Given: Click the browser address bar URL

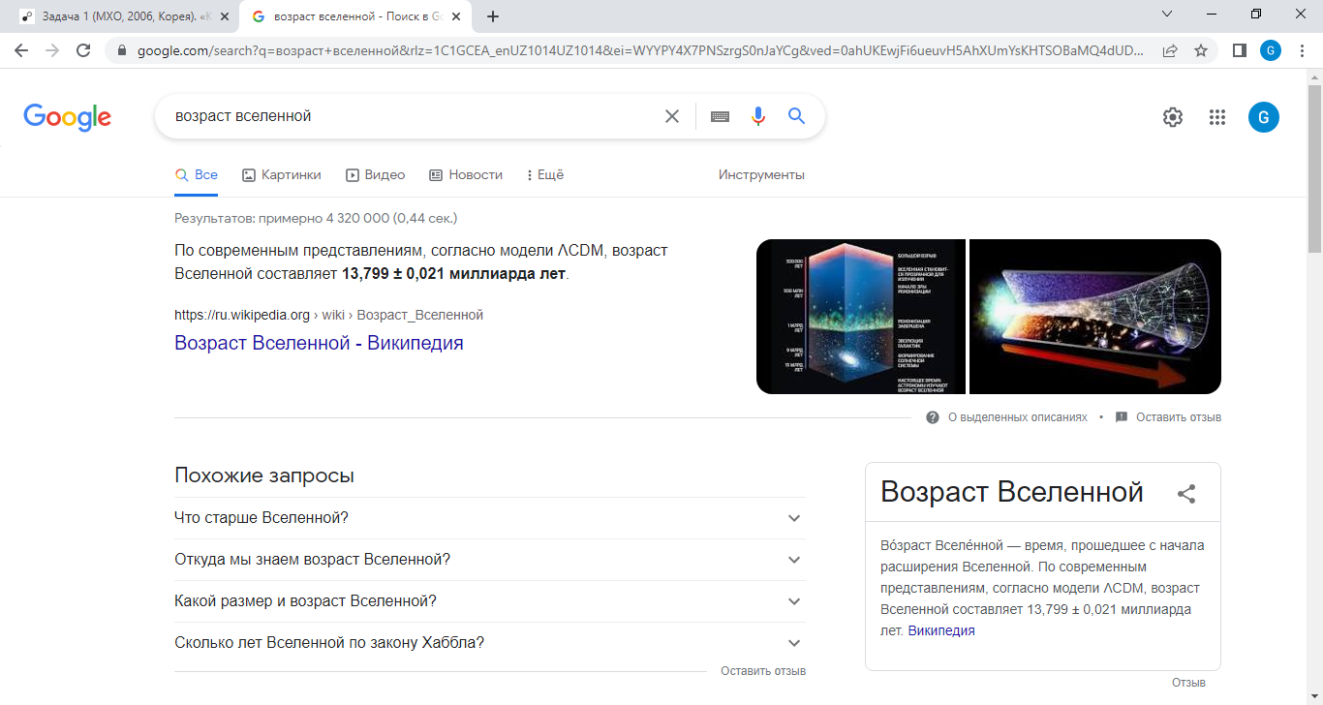Looking at the screenshot, I should click(x=639, y=50).
